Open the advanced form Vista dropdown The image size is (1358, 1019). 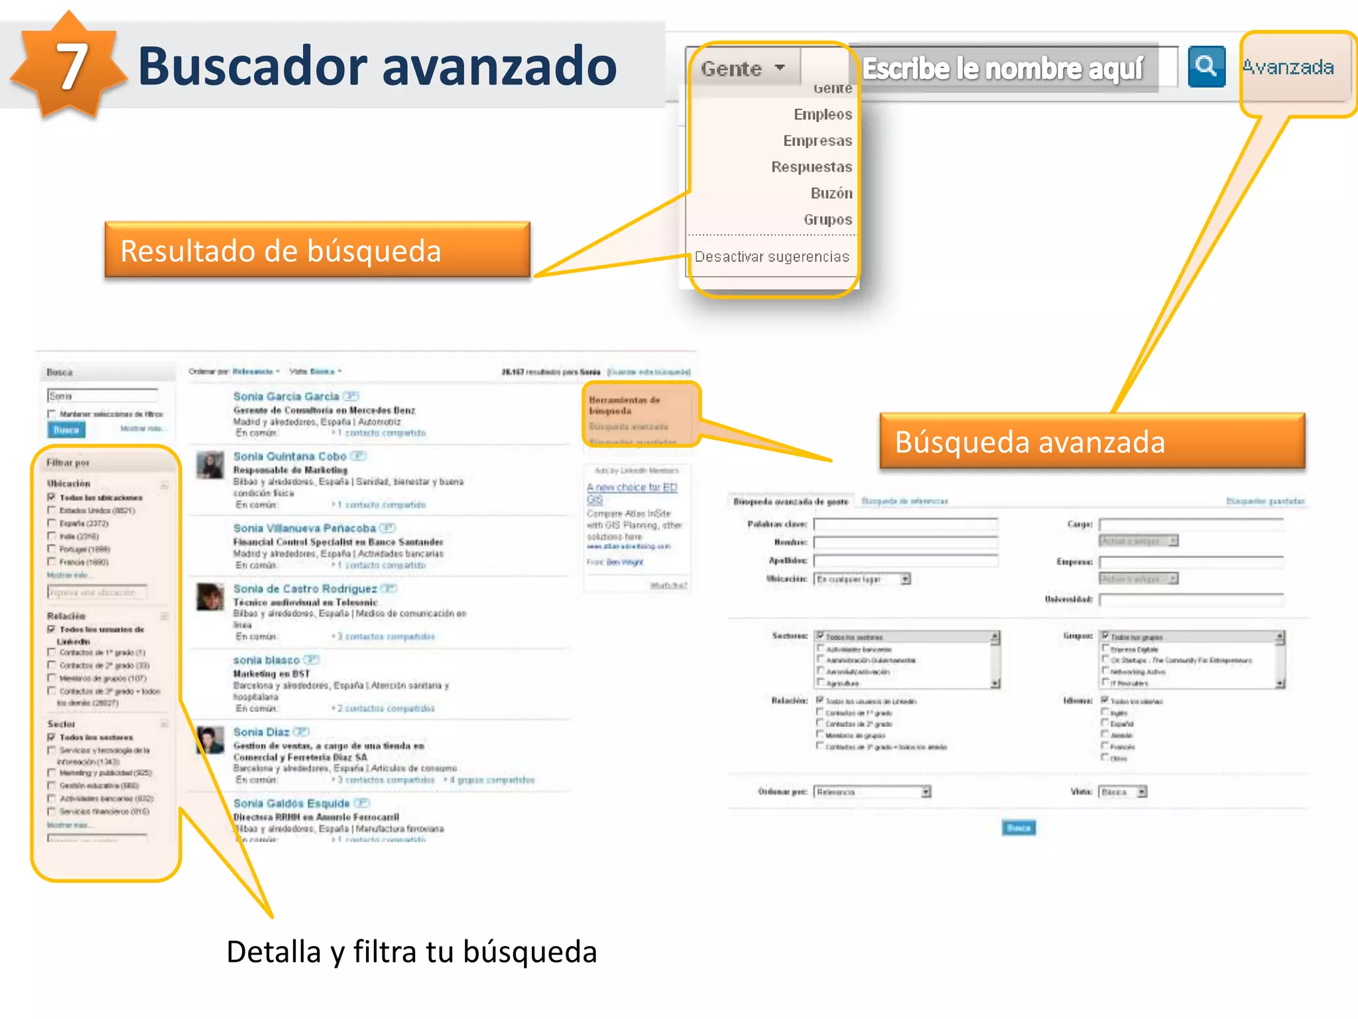coord(1123,791)
